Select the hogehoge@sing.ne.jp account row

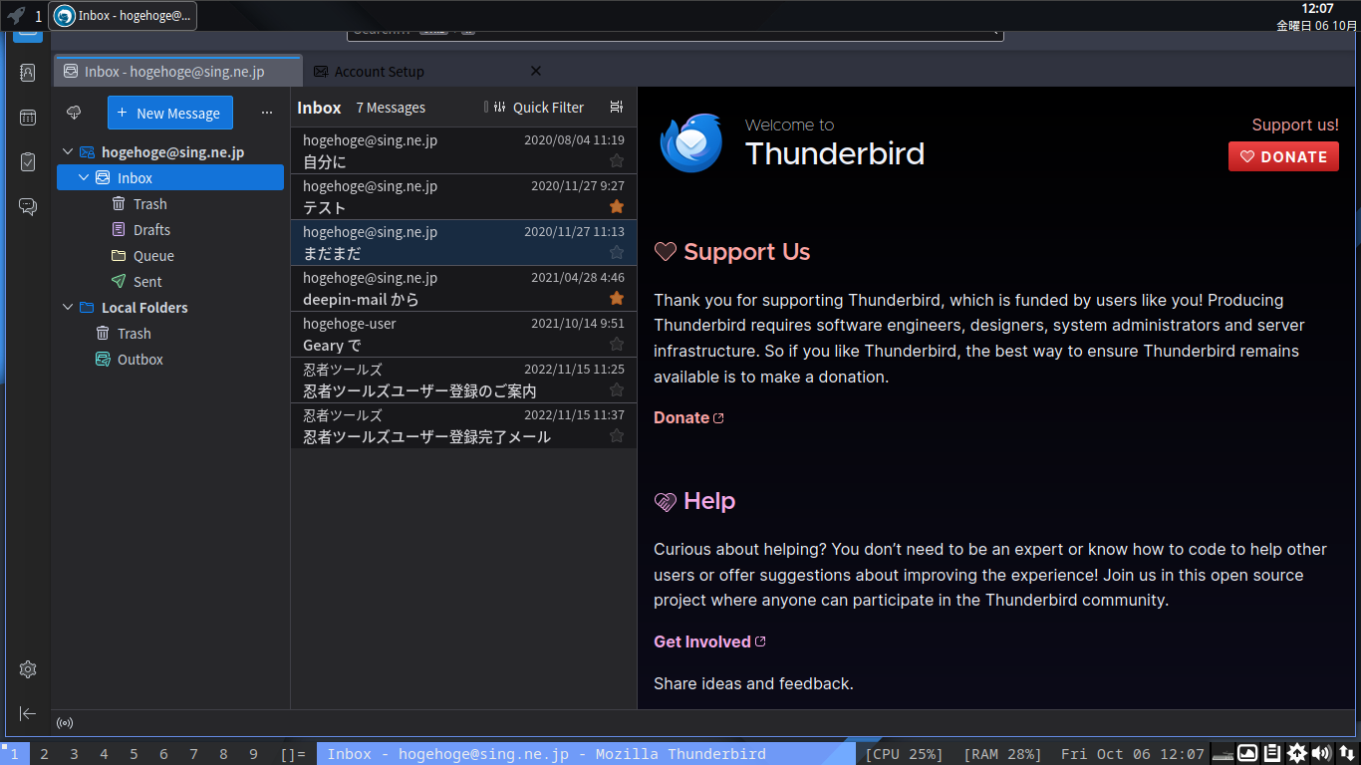pyautogui.click(x=170, y=152)
